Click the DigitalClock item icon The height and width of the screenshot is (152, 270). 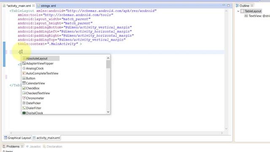click(x=24, y=113)
